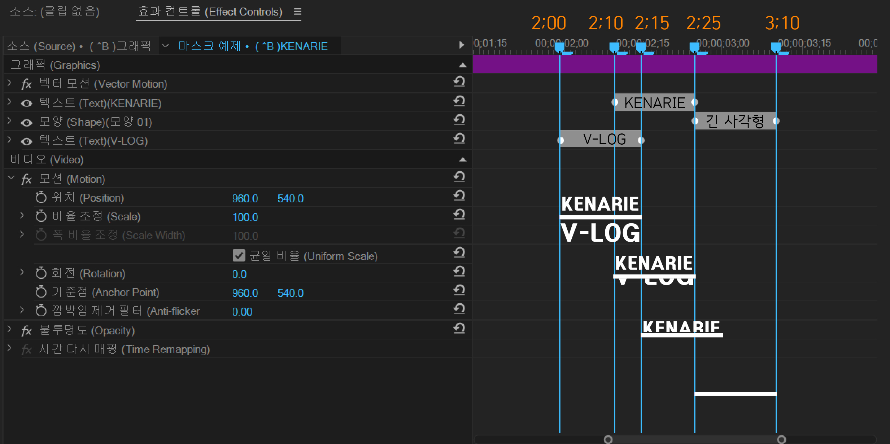Open the Source (클립 없음) tab
Image resolution: width=890 pixels, height=444 pixels.
pos(54,12)
